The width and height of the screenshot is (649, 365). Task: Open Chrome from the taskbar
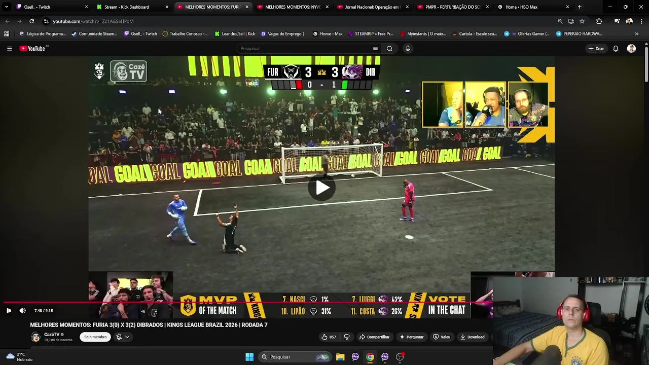coord(370,357)
